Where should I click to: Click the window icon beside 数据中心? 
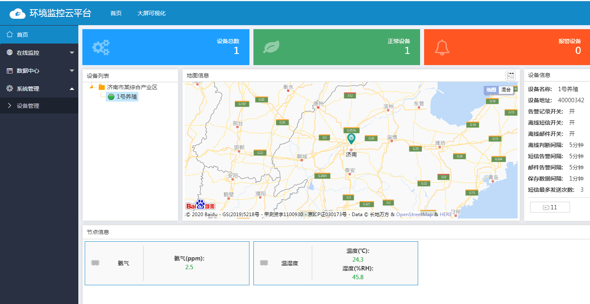(10, 71)
